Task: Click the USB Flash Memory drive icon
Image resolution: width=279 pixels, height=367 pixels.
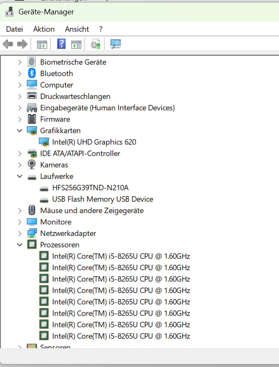Action: 44,200
